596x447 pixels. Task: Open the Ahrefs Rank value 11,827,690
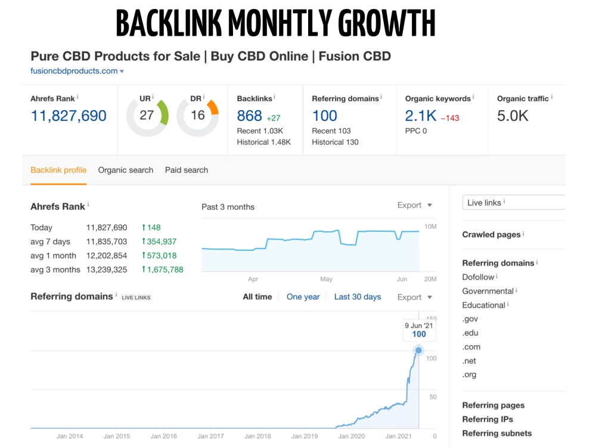point(69,116)
